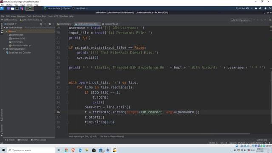Click the Kali panel clock 09:48 AM
272x153 pixels.
(x=241, y=8)
